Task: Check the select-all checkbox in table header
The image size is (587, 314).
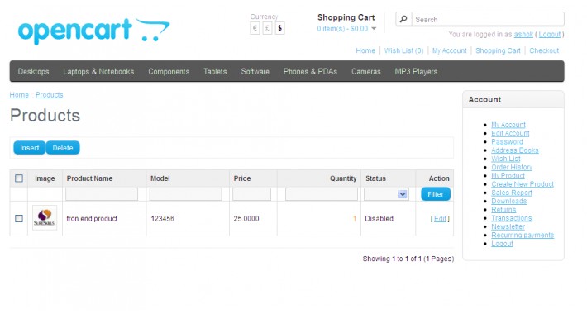Action: point(19,178)
